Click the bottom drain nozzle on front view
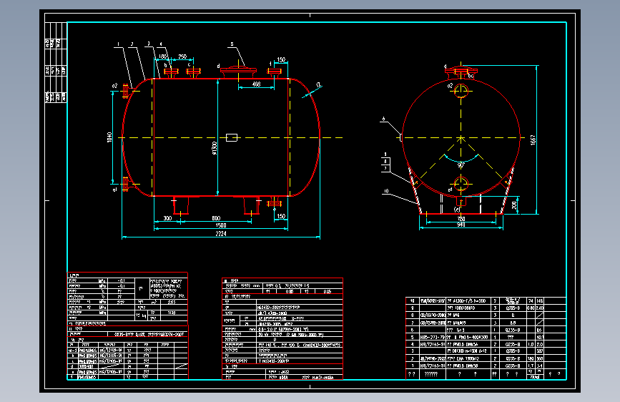The image size is (620, 402). point(274,203)
